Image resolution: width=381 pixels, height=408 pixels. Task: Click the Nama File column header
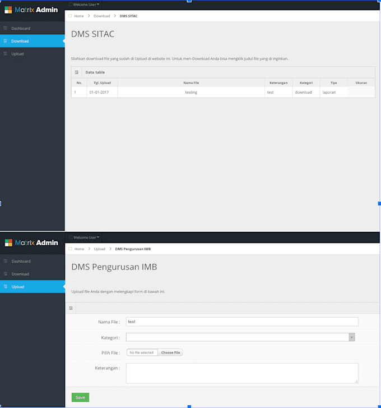pos(191,82)
